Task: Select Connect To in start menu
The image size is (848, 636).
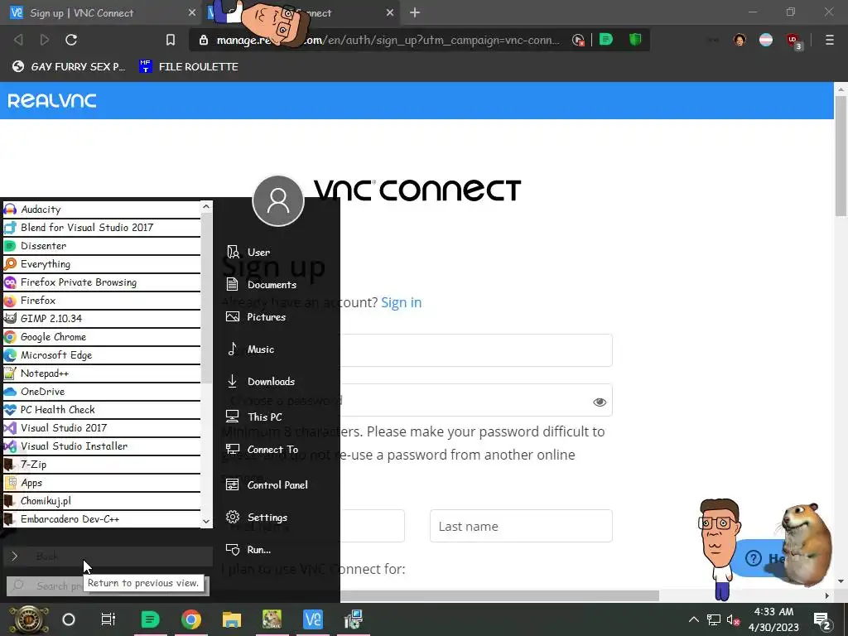Action: [263, 450]
